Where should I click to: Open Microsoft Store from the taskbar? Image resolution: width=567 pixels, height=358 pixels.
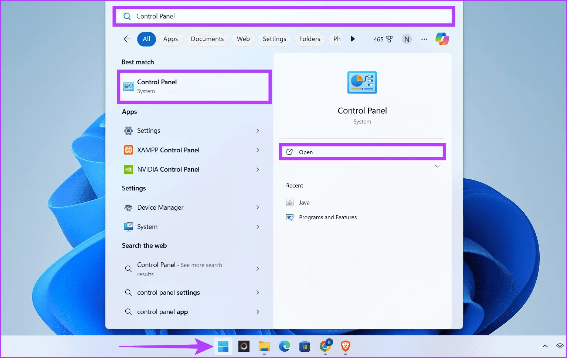pos(305,347)
